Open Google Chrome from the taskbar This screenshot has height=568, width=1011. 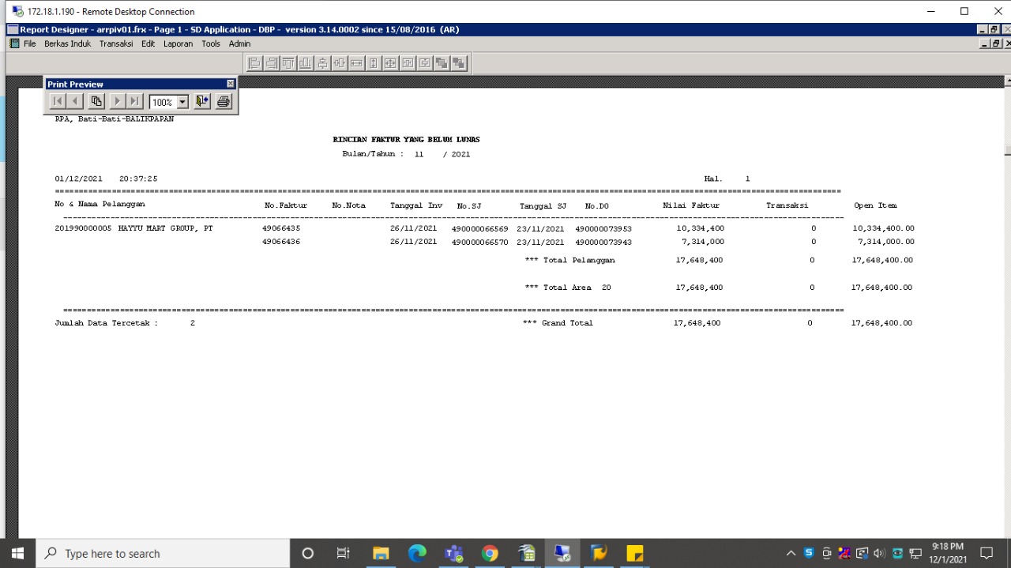(x=490, y=553)
